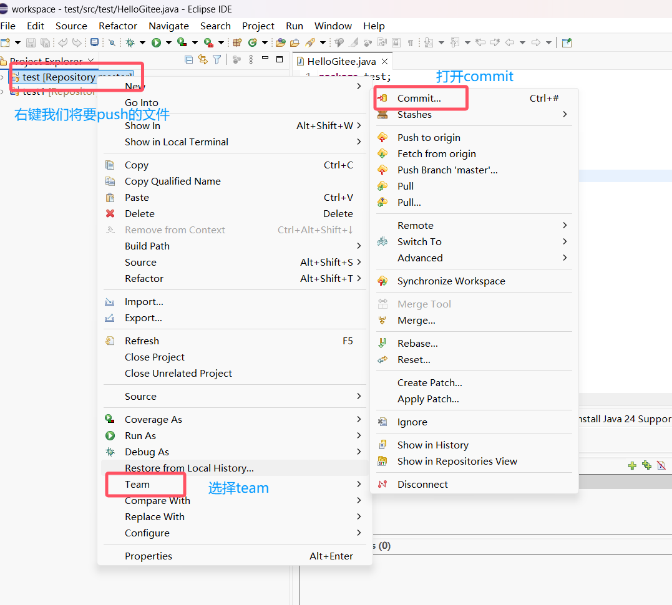The height and width of the screenshot is (605, 672).
Task: Select Export... in context menu
Action: [x=233, y=318]
